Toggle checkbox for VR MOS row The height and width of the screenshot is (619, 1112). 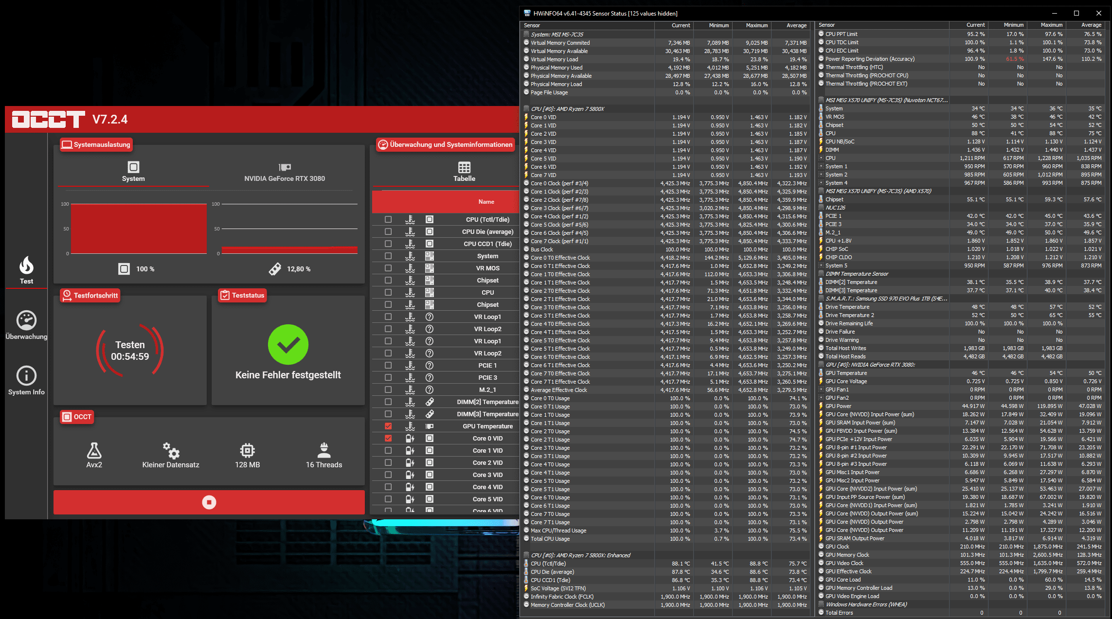click(388, 268)
